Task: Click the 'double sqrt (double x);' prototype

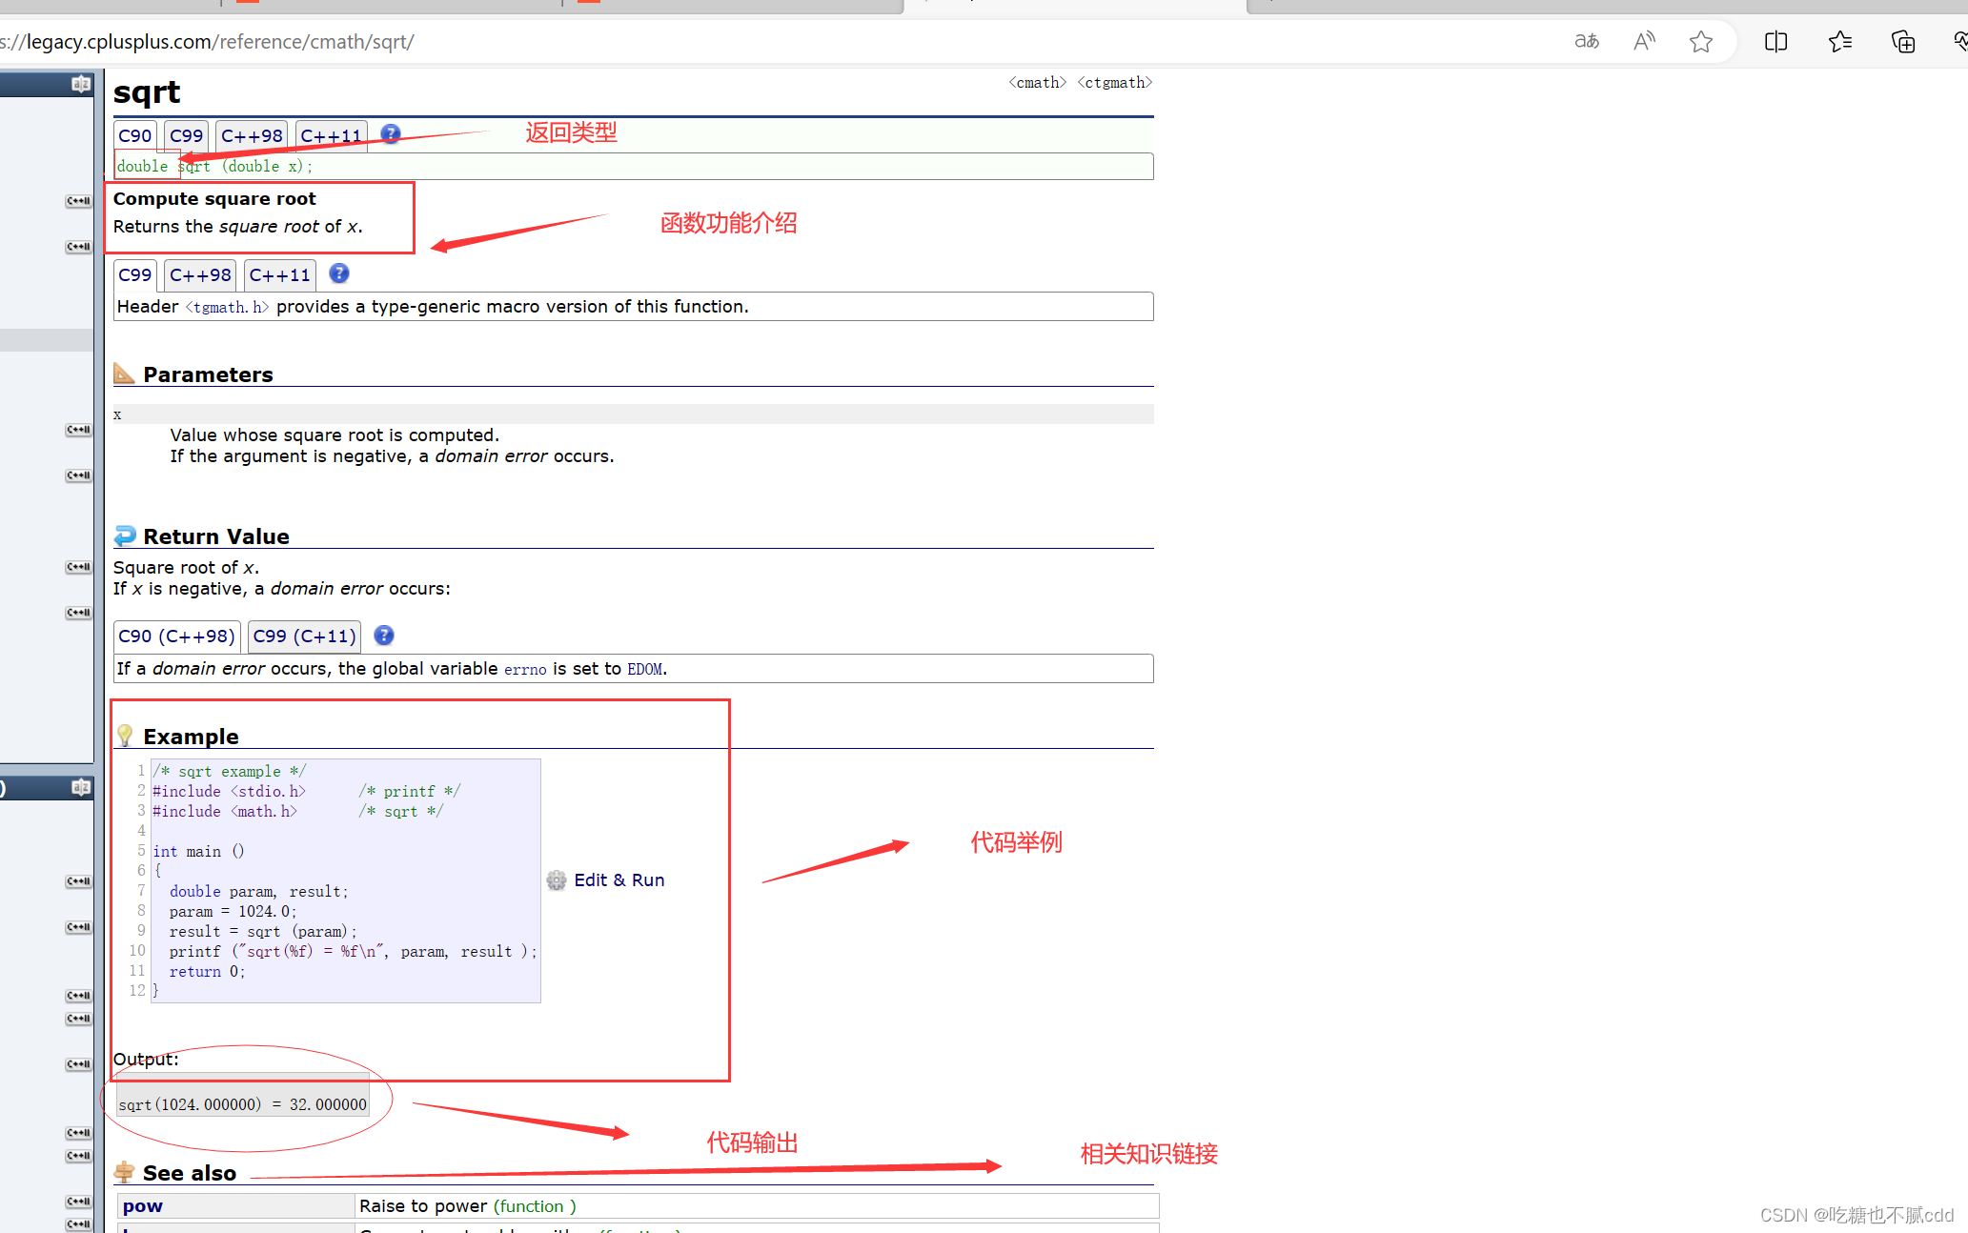Action: pyautogui.click(x=214, y=166)
